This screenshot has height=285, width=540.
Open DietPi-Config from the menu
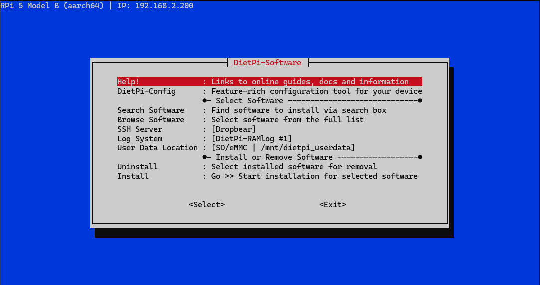pos(270,91)
